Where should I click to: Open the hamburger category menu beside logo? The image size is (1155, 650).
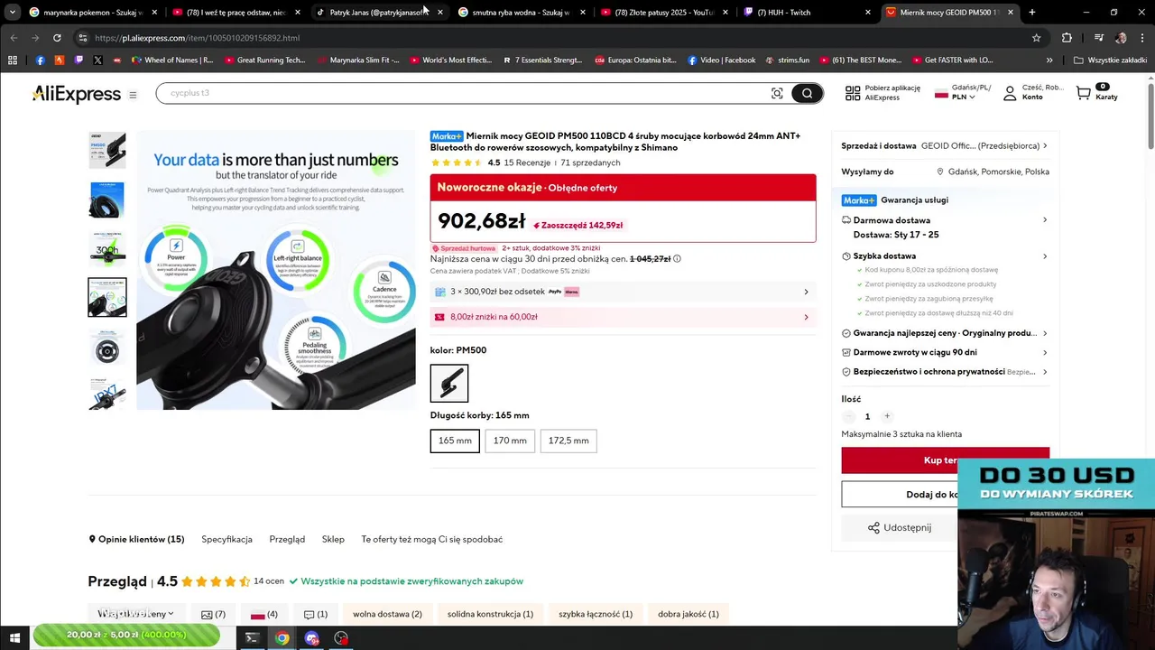[x=133, y=95]
